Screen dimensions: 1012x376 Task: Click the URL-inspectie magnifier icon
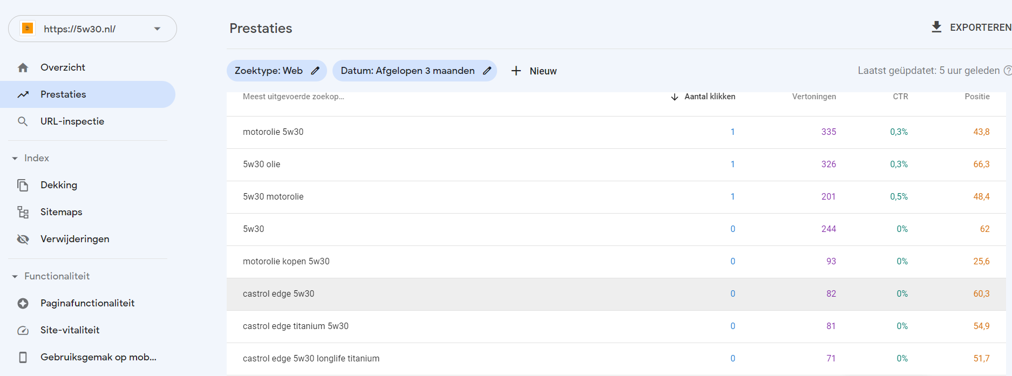tap(23, 121)
